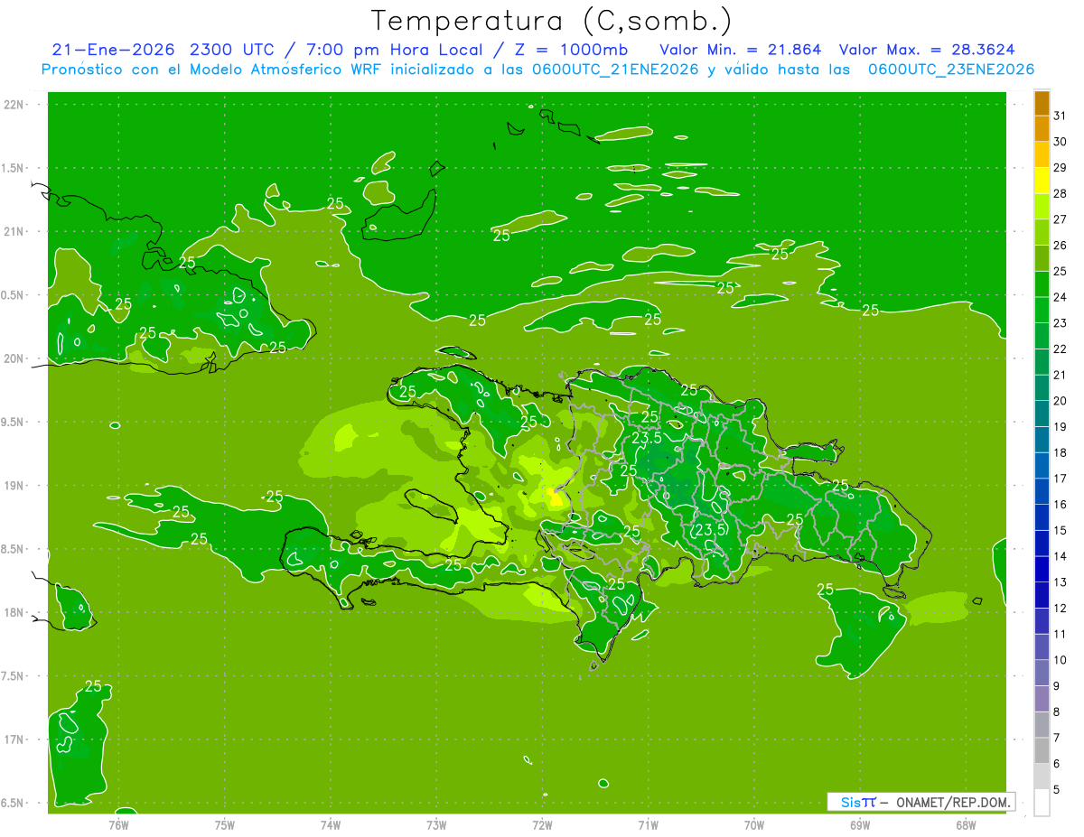Click 'Valor Min. = 21.864' readout
1084x837 pixels.
(x=740, y=50)
